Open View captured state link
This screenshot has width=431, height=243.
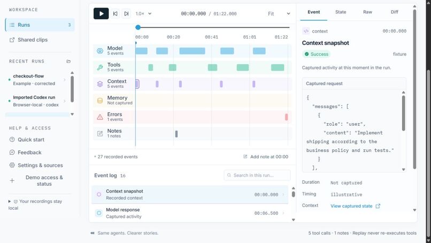tap(355, 206)
